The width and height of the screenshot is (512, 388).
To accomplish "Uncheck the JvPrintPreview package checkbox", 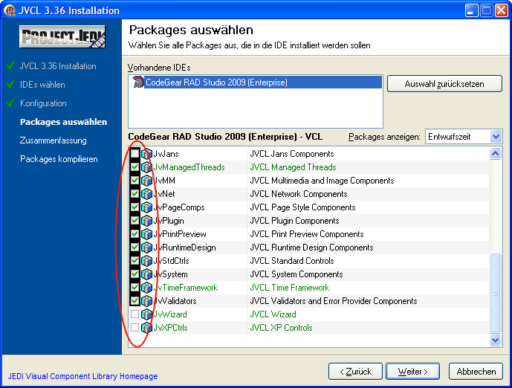I will click(135, 234).
